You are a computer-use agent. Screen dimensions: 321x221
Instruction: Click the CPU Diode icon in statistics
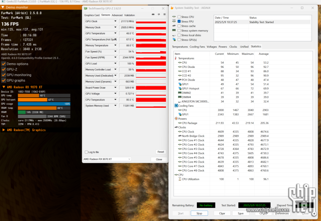tap(180, 67)
